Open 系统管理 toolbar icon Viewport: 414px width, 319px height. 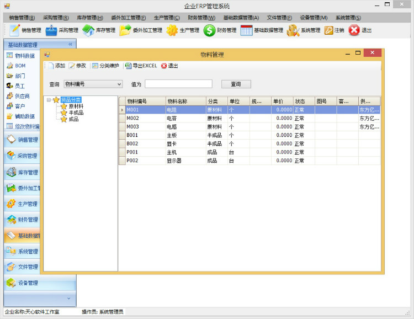tap(293, 30)
